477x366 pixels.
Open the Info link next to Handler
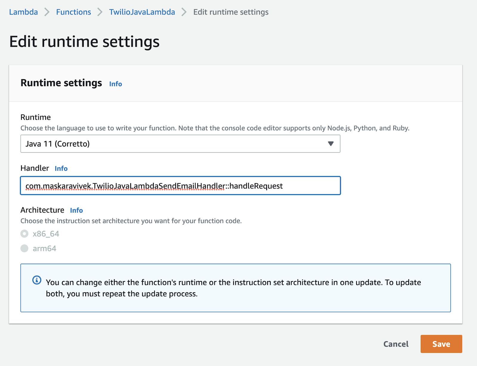pos(61,169)
